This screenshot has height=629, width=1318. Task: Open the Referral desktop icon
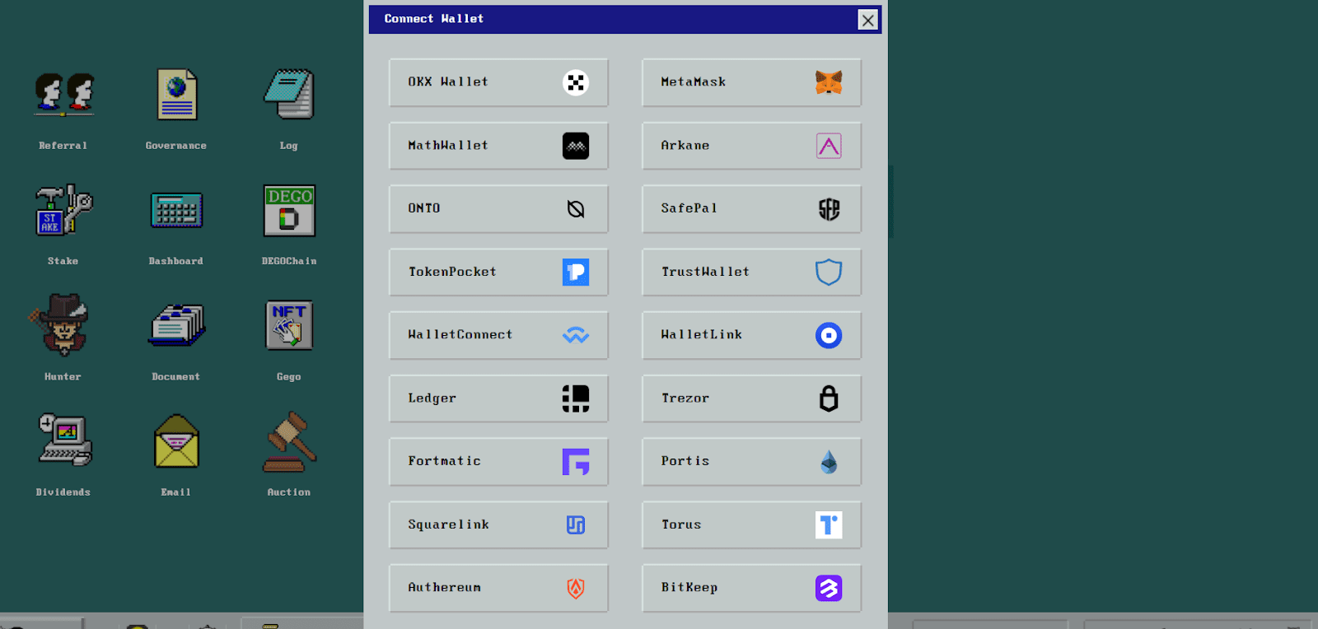pos(63,95)
